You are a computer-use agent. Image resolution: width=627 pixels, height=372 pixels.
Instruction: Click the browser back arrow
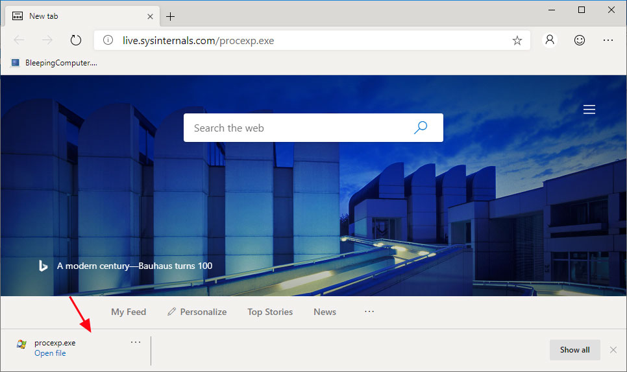[x=19, y=40]
